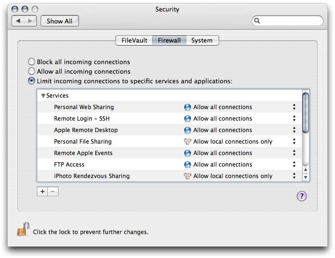Open the Personal File Sharing connection popup arrows
Viewport: 335px width, 258px height.
pyautogui.click(x=294, y=141)
